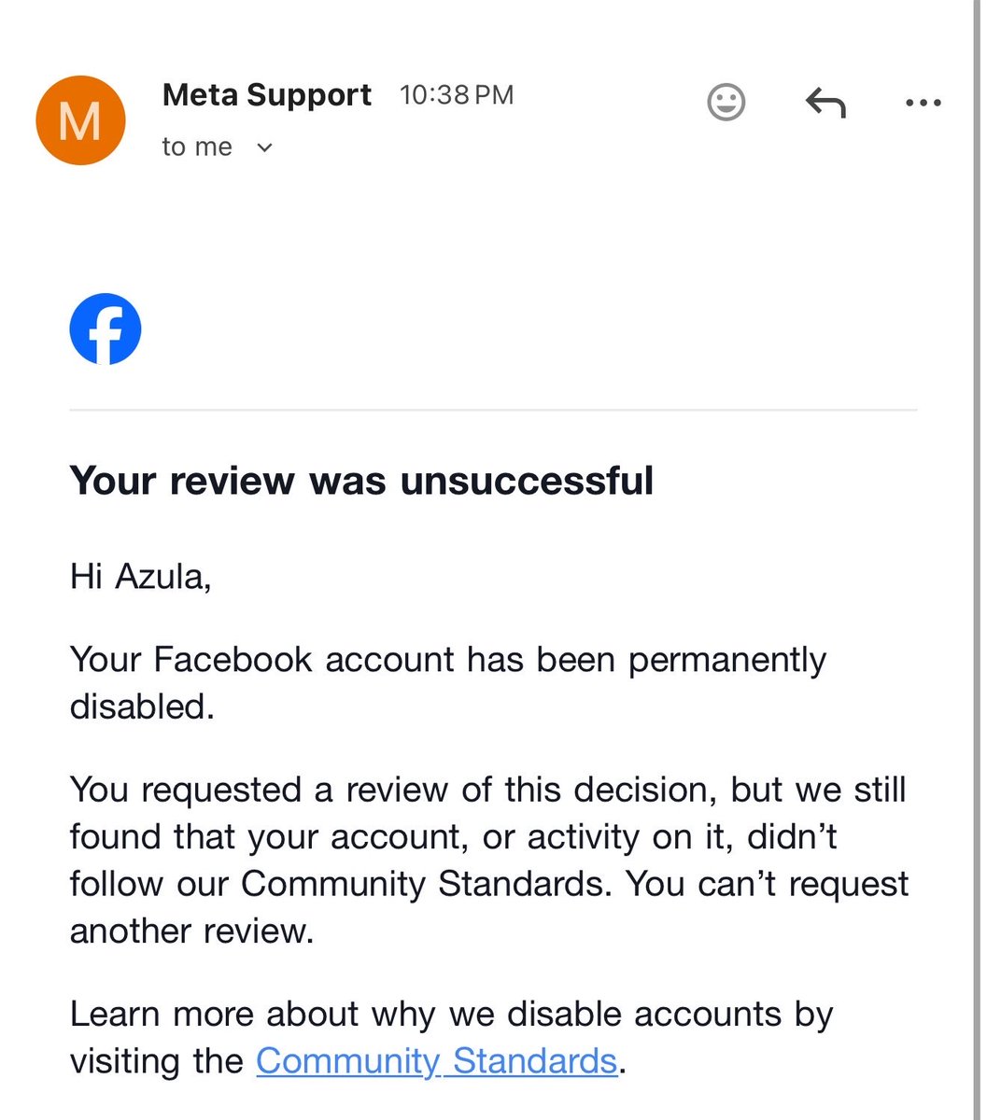Open the three-dot more options menu
The image size is (987, 1120).
(923, 103)
